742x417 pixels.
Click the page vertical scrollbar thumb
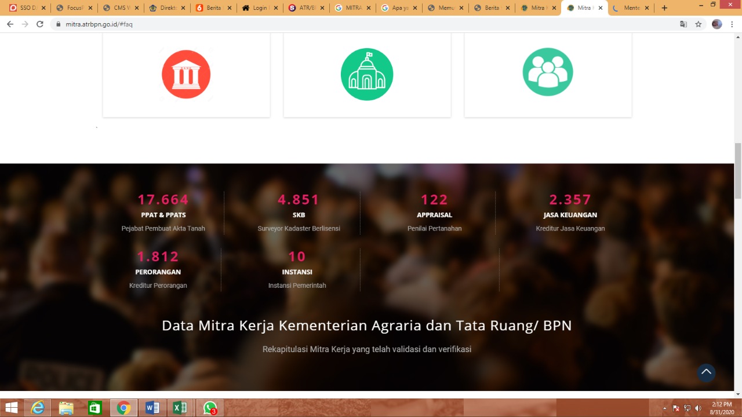coord(738,170)
